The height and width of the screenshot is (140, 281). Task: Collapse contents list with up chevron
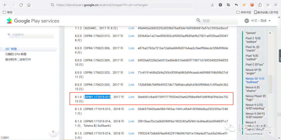pos(270,33)
